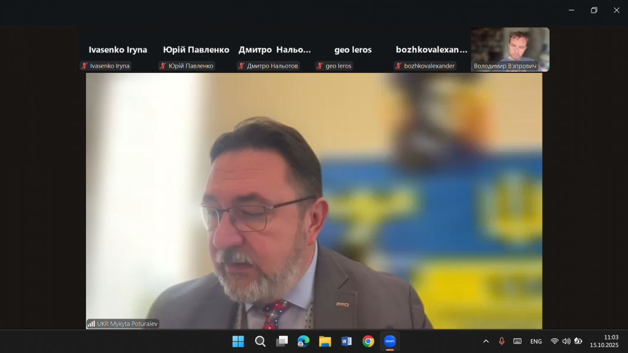Click the muted mic icon for Юрій Павленко
Viewport: 628px width, 353px height.
click(x=163, y=66)
